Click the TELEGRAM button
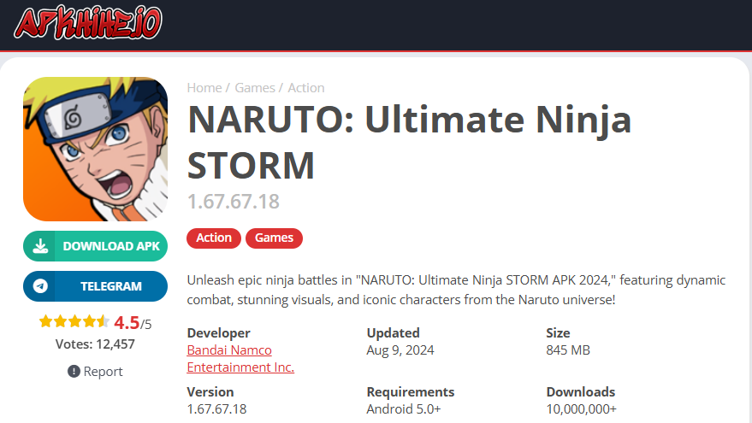The height and width of the screenshot is (423, 752). (x=96, y=286)
